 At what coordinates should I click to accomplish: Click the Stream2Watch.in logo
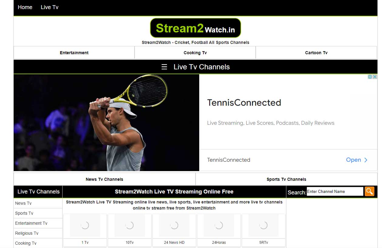(196, 28)
